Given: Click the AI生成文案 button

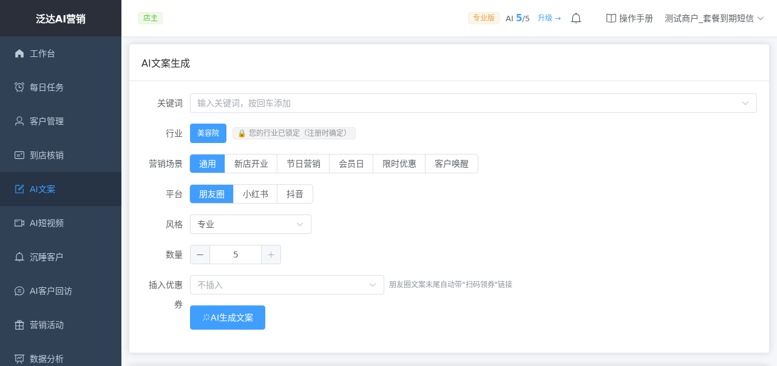Looking at the screenshot, I should [x=228, y=318].
